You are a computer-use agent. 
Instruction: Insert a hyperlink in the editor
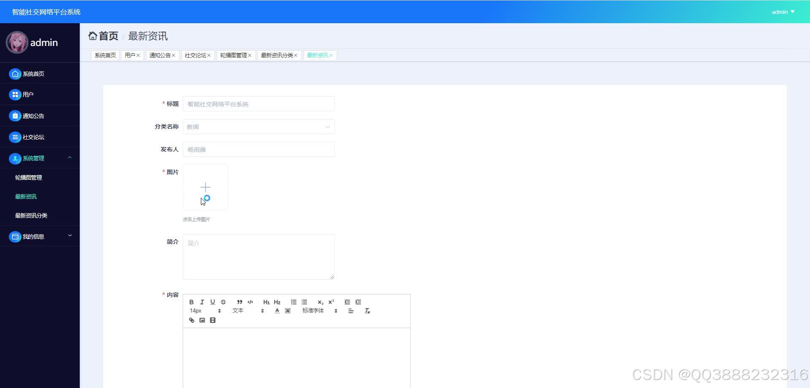tap(192, 320)
